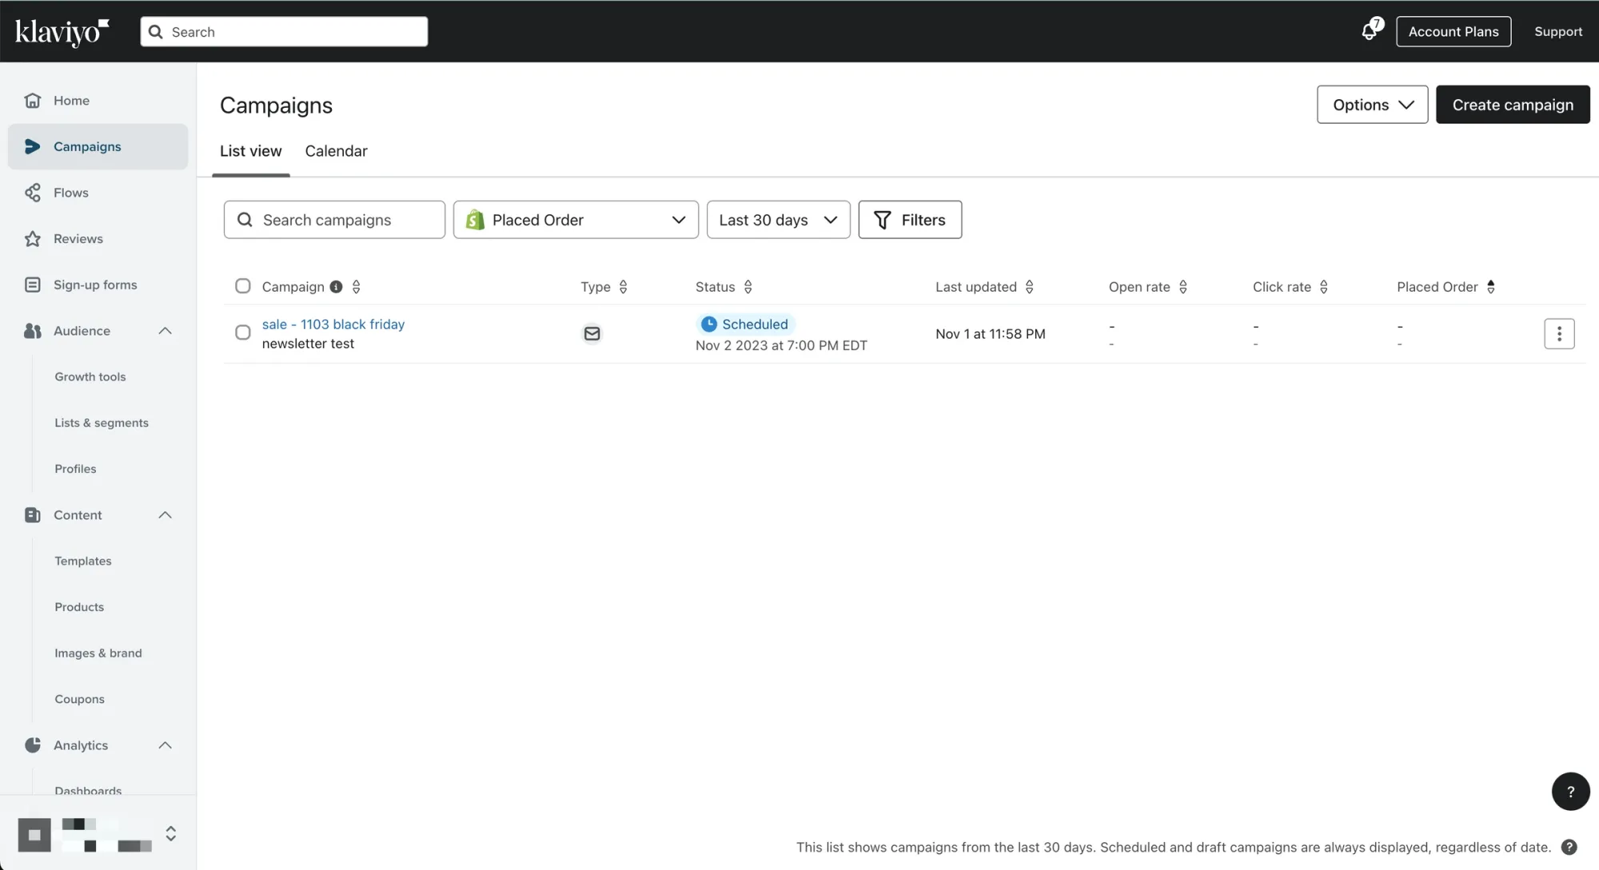Click the Sign-up forms icon

(33, 284)
